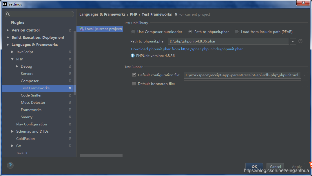This screenshot has height=176, width=312.
Task: Click the info icon beside PHPUnit version
Action: coord(133,55)
